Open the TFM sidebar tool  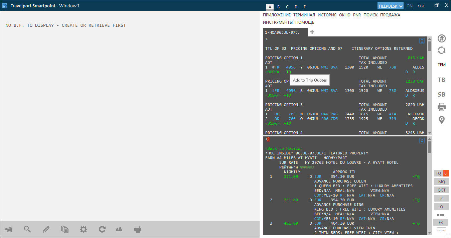pos(442,65)
